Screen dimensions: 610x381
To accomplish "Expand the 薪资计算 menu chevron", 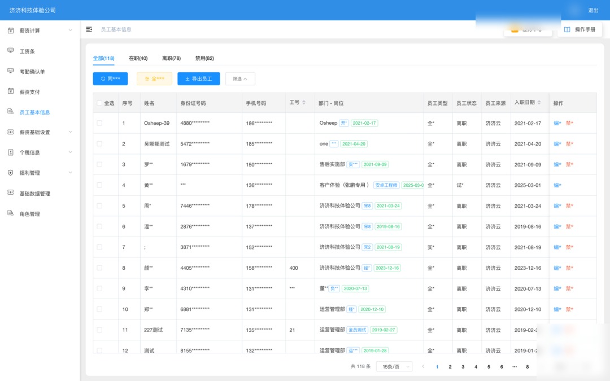I will click(71, 30).
